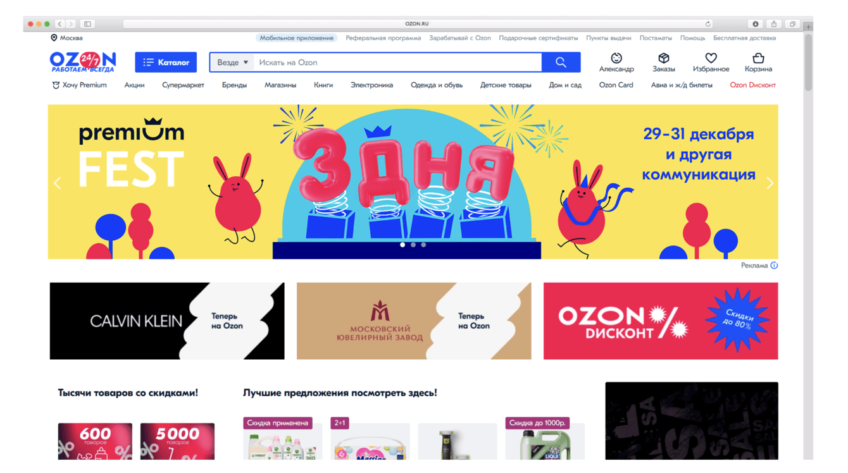The width and height of the screenshot is (848, 473).
Task: Click the Ozon logo
Action: pos(83,62)
